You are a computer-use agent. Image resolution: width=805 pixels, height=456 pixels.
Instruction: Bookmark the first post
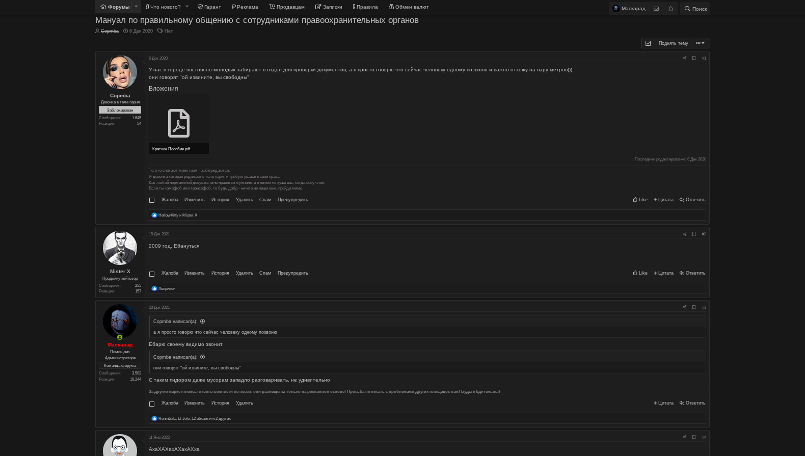(x=694, y=59)
